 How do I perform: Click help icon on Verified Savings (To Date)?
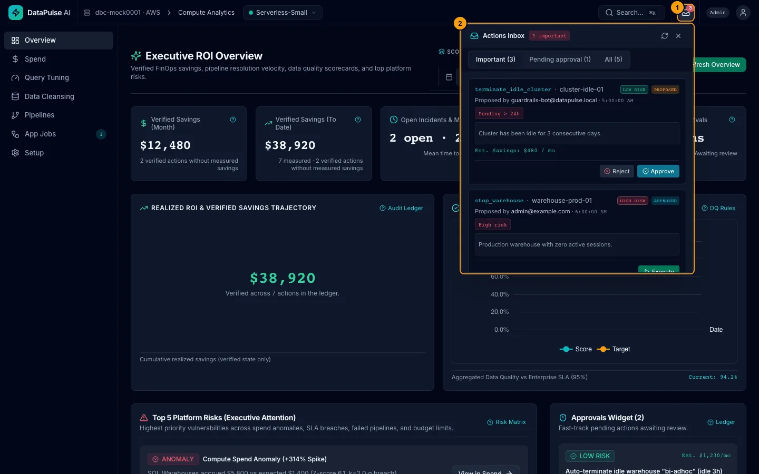click(x=358, y=120)
